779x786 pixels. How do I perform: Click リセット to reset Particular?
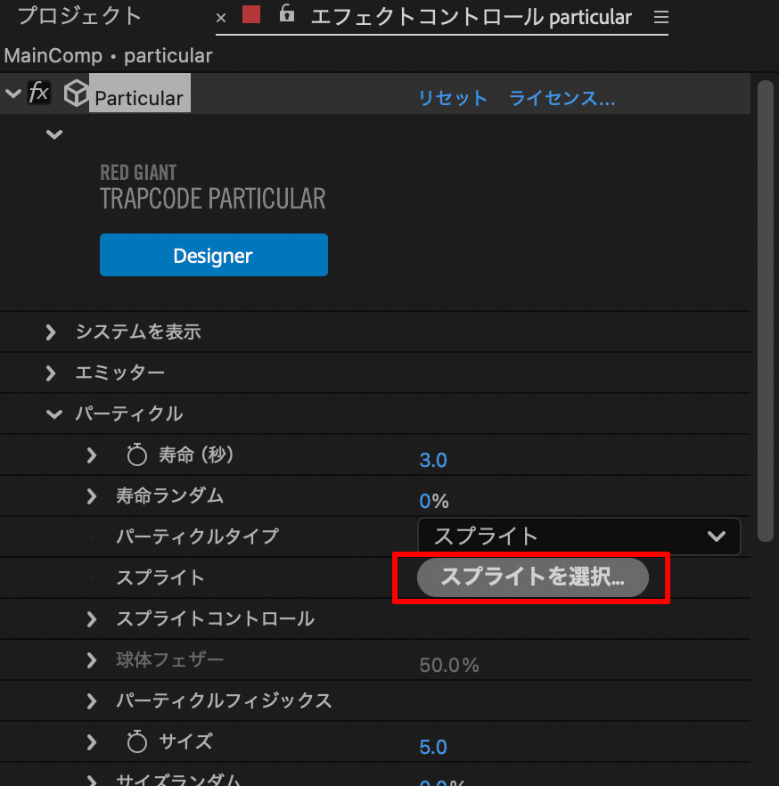453,98
